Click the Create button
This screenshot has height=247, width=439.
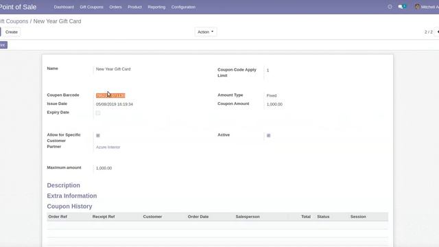coord(12,32)
